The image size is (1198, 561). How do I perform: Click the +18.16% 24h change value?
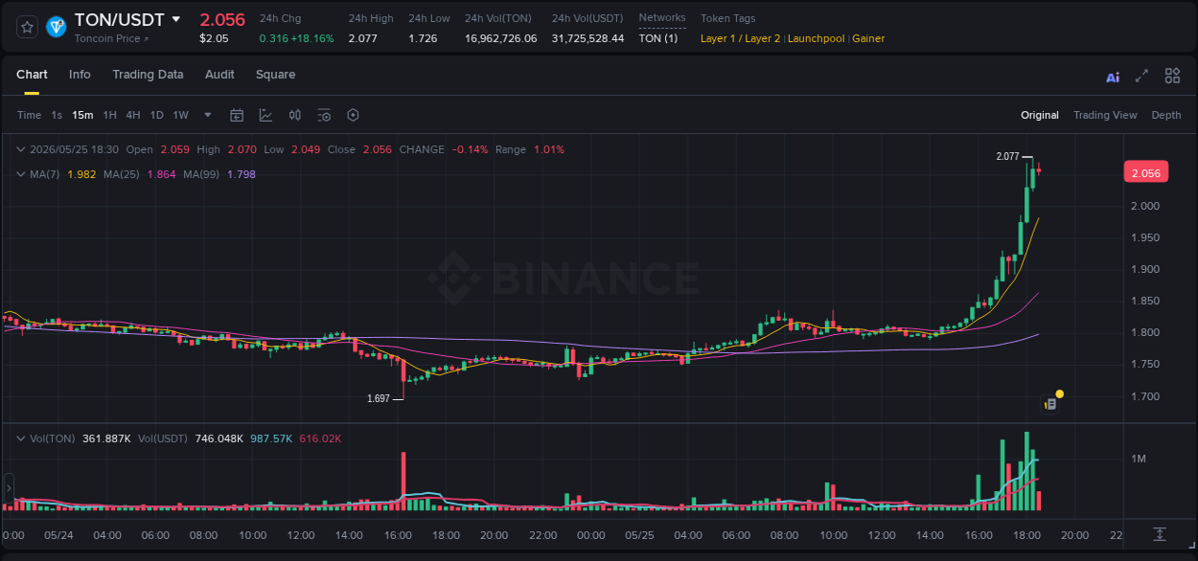312,38
